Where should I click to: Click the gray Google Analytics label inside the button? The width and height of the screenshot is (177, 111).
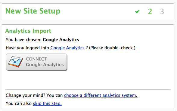45,65
